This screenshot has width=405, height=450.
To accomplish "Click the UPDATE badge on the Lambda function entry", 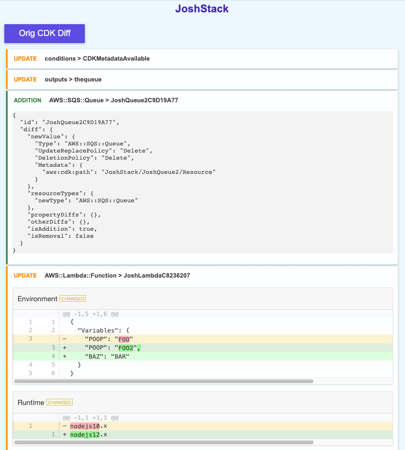I will pos(25,275).
